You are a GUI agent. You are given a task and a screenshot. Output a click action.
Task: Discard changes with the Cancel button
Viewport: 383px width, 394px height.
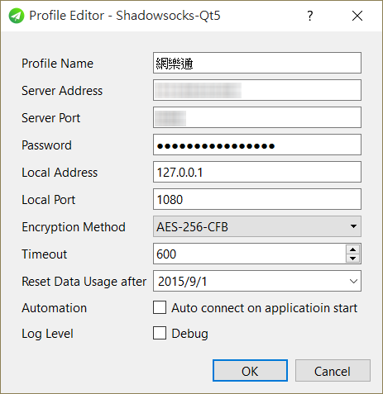pyautogui.click(x=333, y=371)
